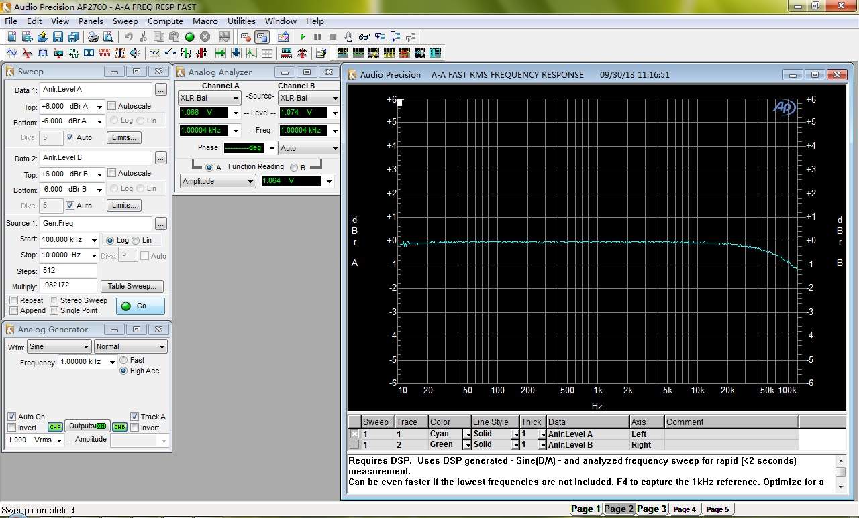Click the Undo arrow icon

pos(128,37)
